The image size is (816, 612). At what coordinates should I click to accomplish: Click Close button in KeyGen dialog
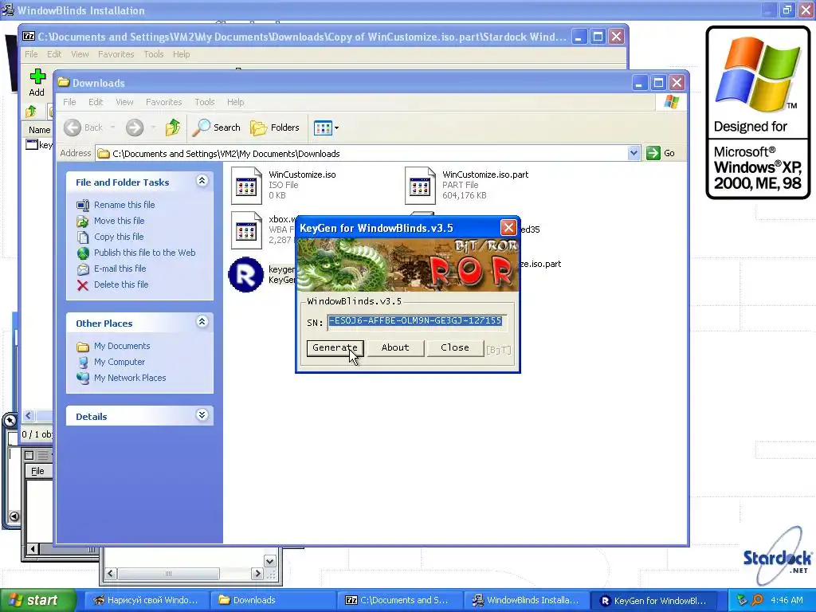point(454,347)
